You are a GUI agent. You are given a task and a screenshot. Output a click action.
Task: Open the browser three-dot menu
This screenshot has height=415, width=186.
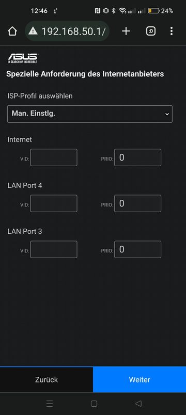pyautogui.click(x=172, y=31)
